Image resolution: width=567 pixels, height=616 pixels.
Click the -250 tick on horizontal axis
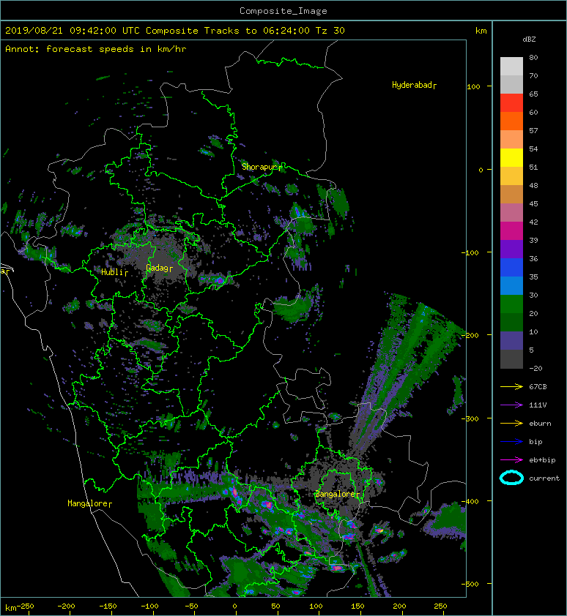25,606
